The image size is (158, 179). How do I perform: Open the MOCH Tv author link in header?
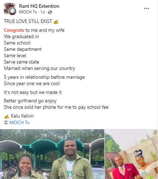(x=28, y=12)
